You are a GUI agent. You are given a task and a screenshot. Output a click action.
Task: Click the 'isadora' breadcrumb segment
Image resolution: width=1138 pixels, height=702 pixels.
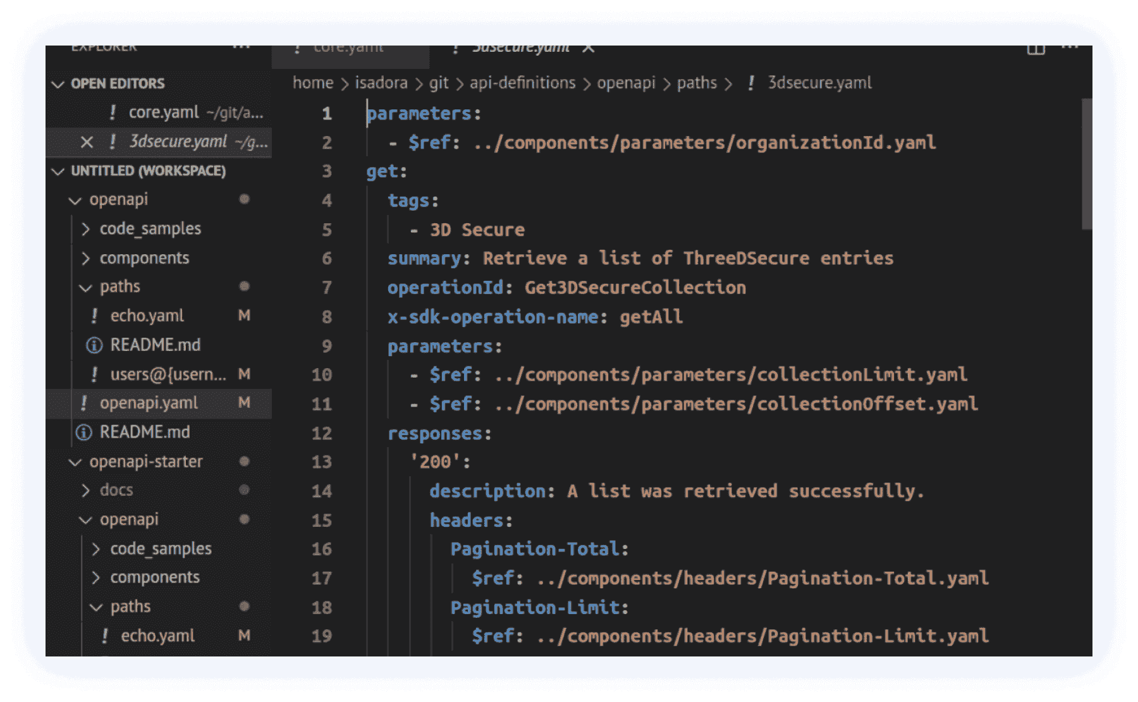381,83
